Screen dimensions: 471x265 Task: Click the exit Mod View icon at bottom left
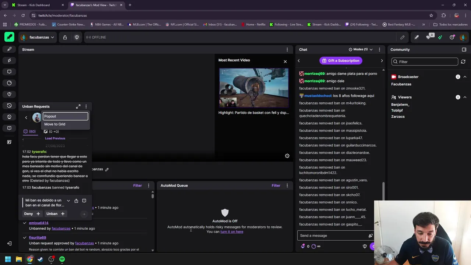pos(9,243)
